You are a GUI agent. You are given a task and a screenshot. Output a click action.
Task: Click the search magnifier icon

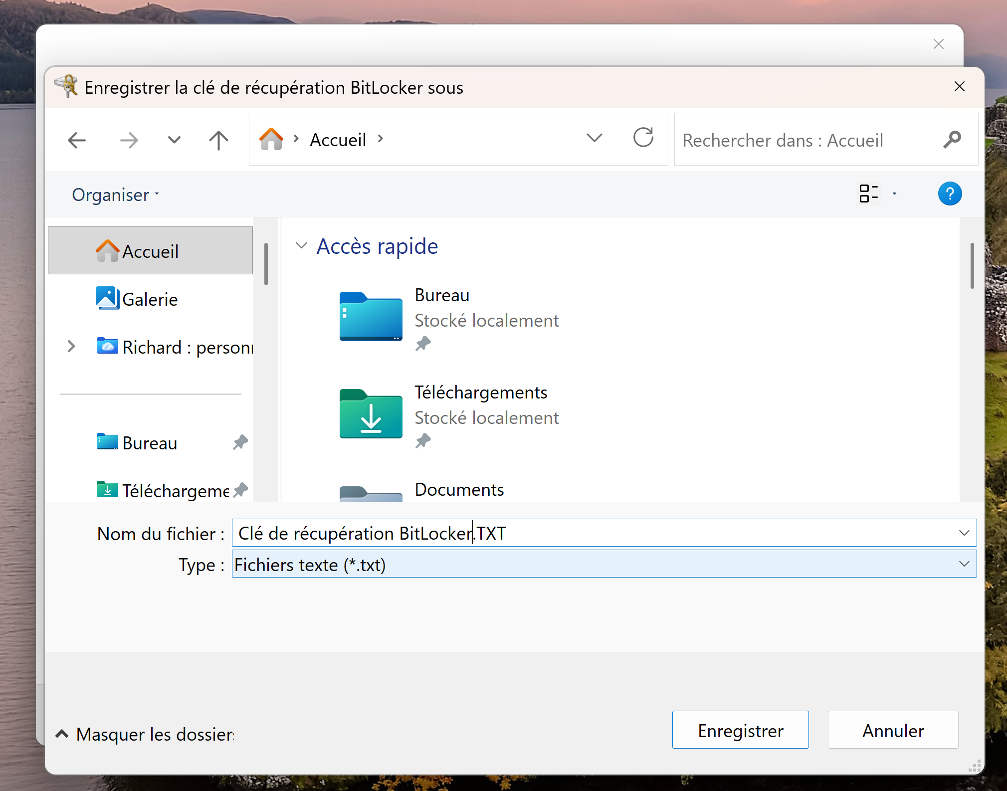click(952, 140)
